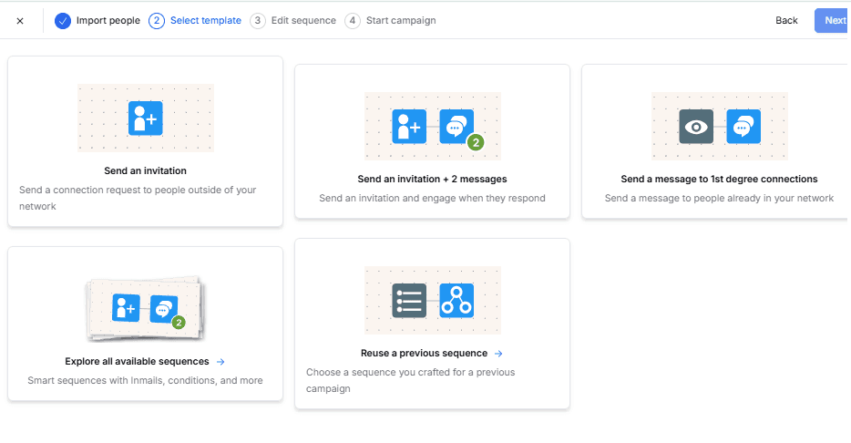Click the list icon in Reuse a previous sequence card
The width and height of the screenshot is (851, 443).
point(409,300)
